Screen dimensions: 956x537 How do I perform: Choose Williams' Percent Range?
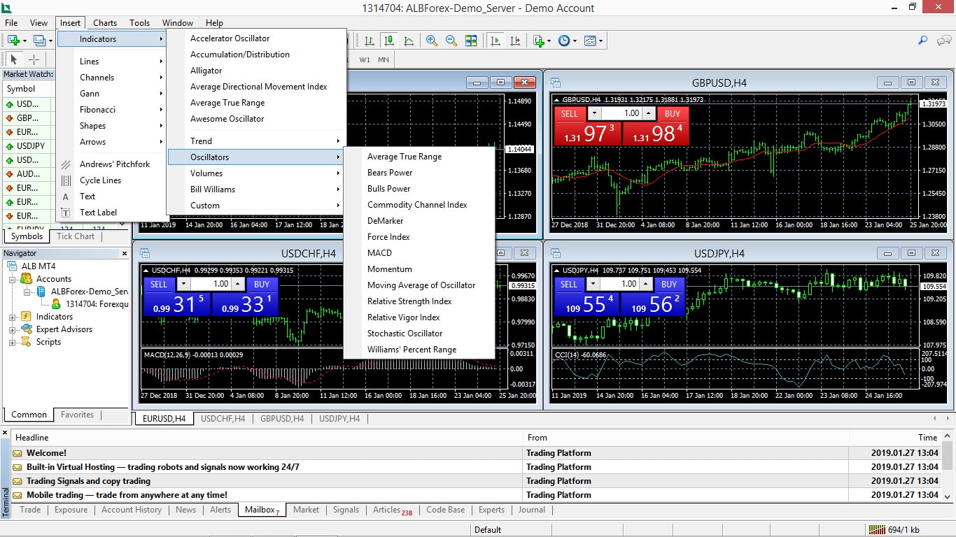coord(419,349)
